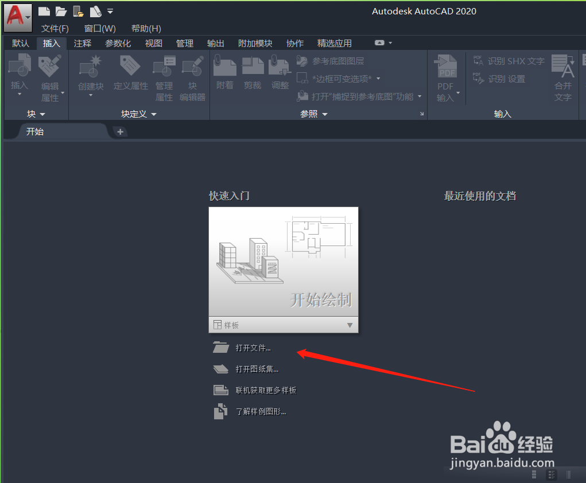Click the 编辑属性 tool icon
The height and width of the screenshot is (483, 586).
tap(50, 66)
